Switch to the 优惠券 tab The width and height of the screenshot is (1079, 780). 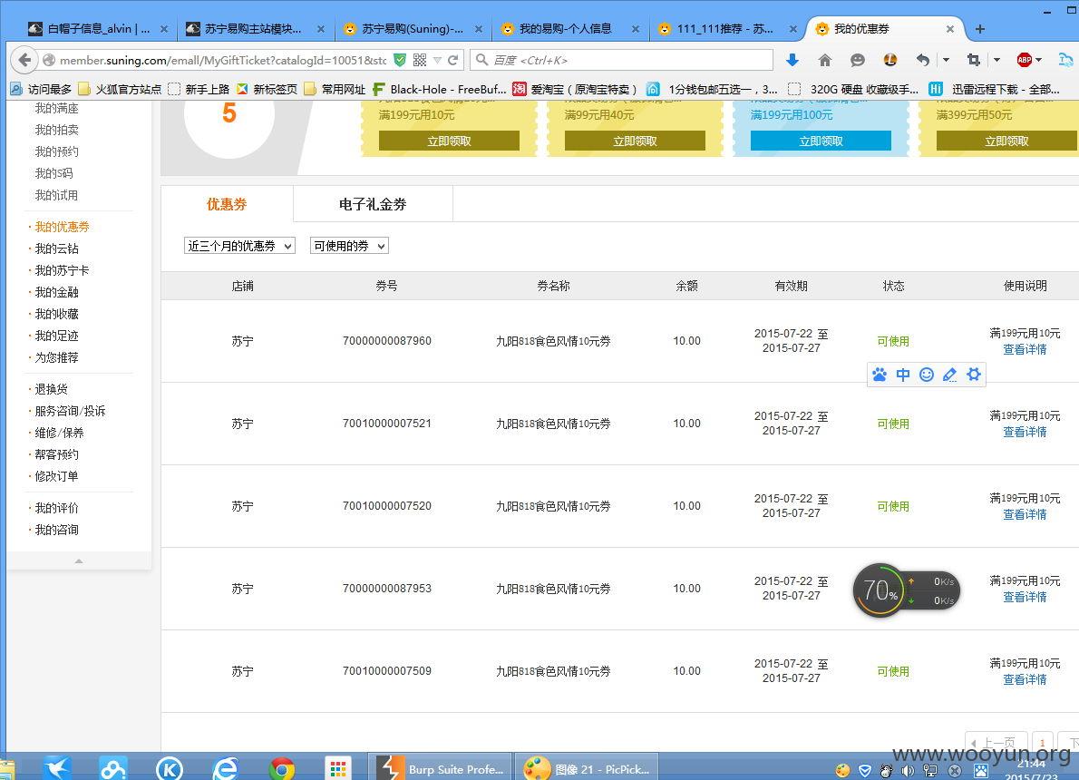click(227, 204)
